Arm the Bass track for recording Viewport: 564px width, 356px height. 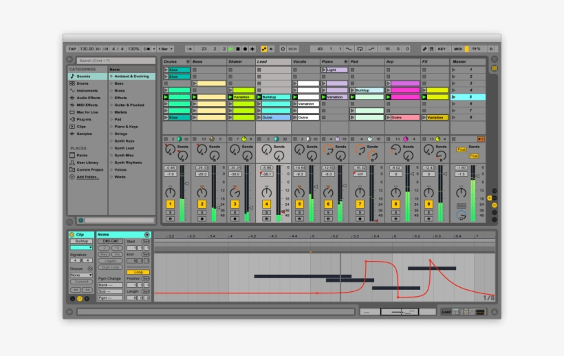point(202,219)
